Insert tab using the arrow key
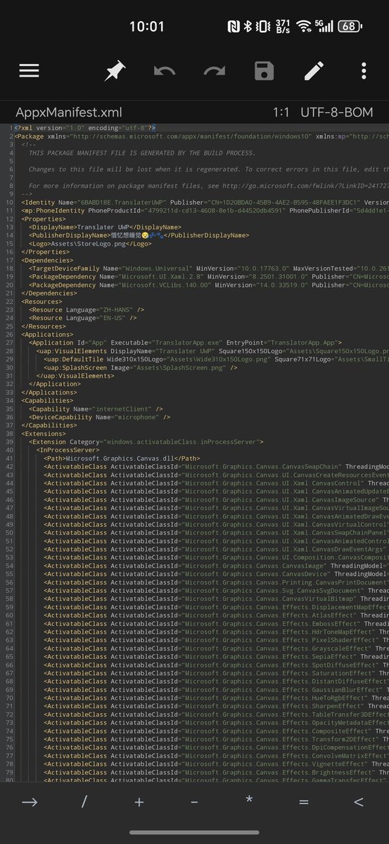Screen dimensions: 389x844 point(29,801)
